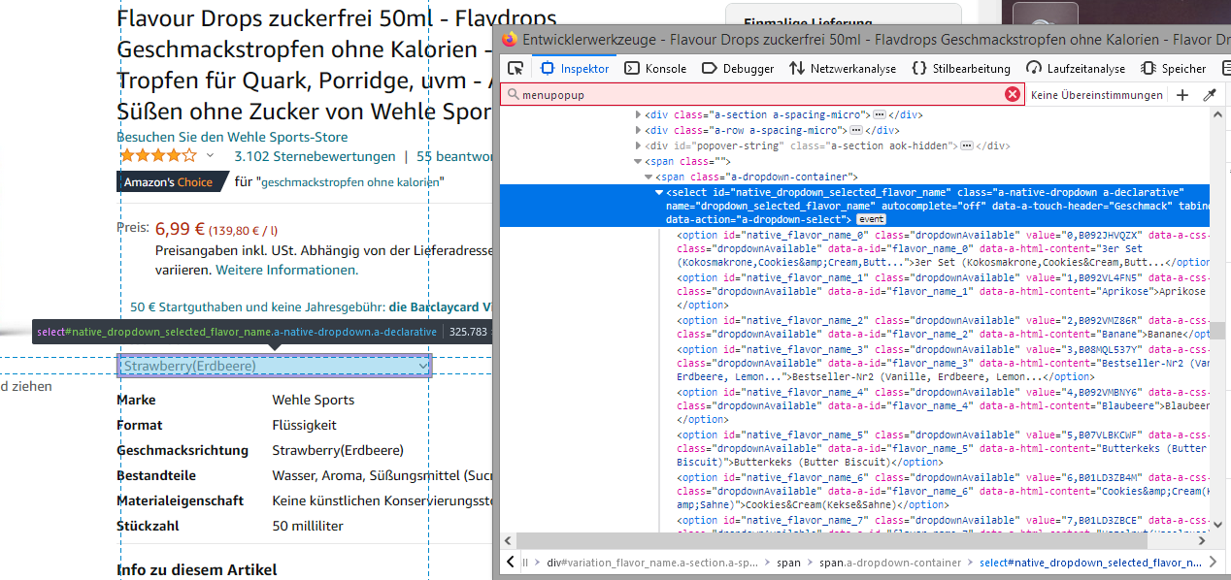Select the eyedropper color picker tool
The height and width of the screenshot is (580, 1231).
[x=1210, y=95]
